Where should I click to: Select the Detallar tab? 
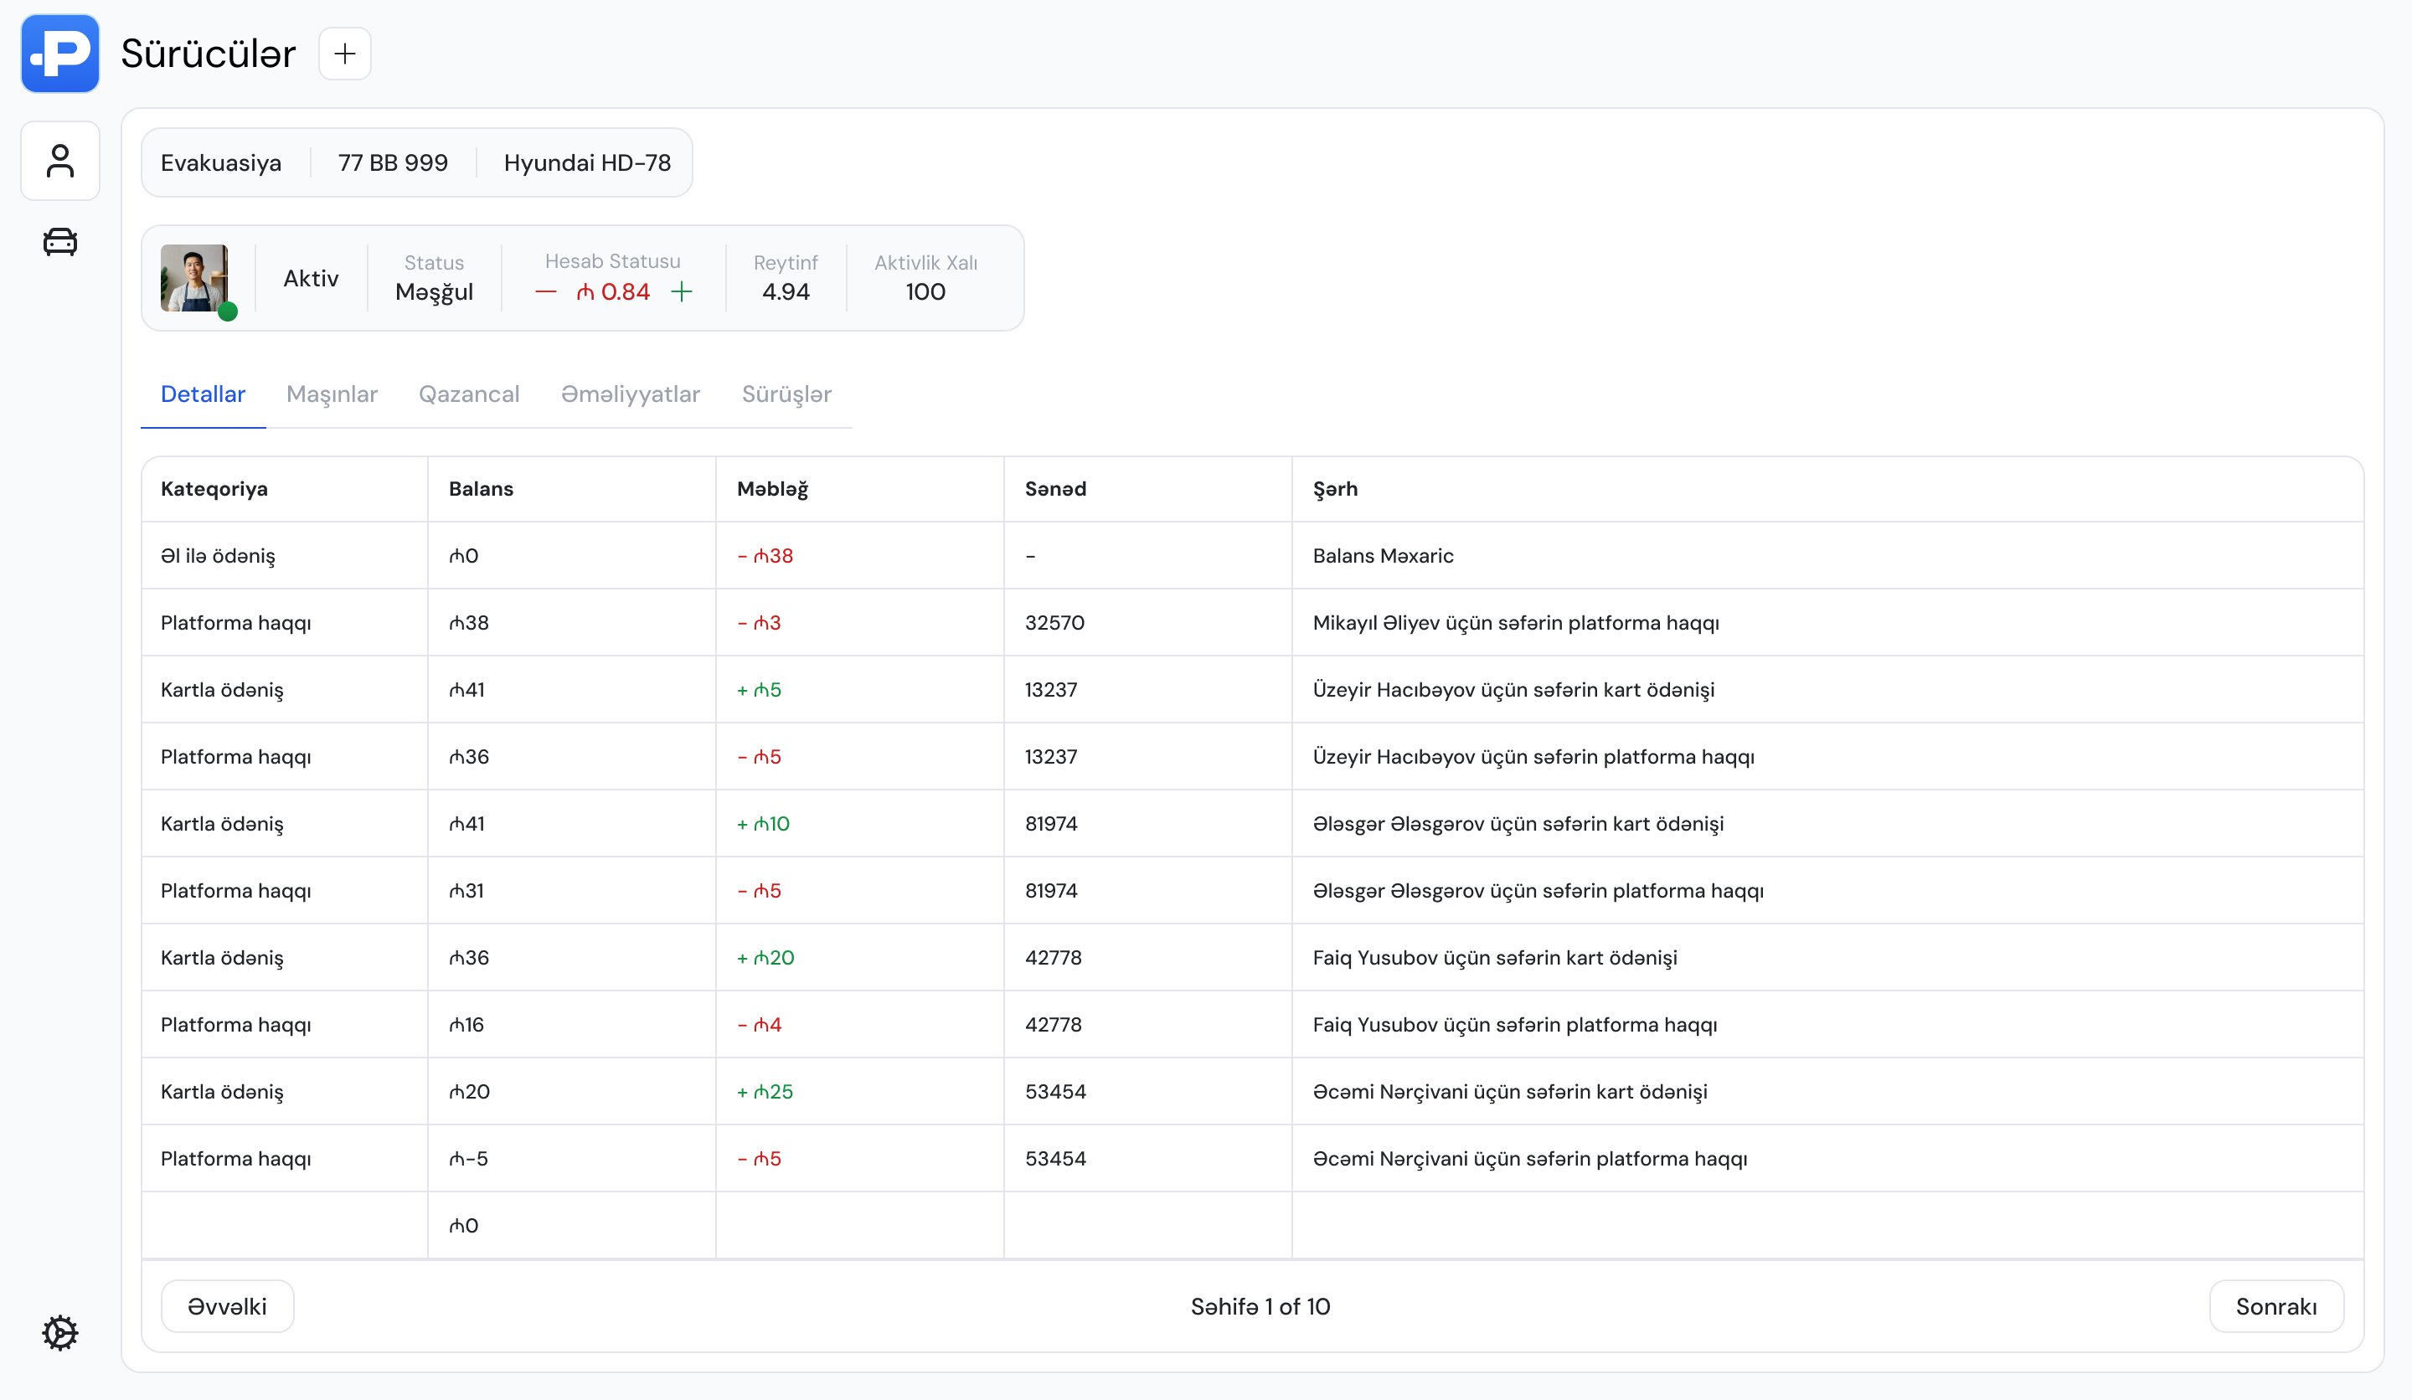203,394
